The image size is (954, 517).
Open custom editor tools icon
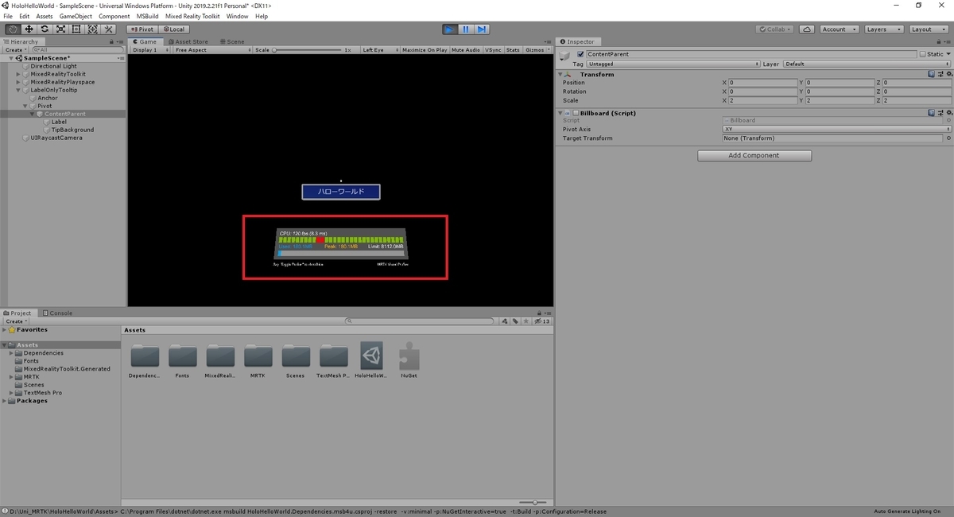(x=109, y=29)
